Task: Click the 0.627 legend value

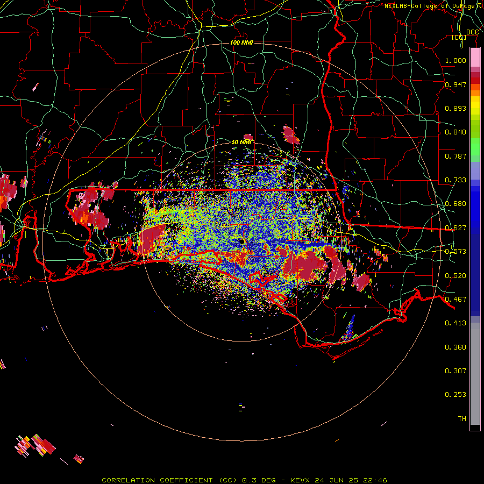Action: tap(455, 228)
